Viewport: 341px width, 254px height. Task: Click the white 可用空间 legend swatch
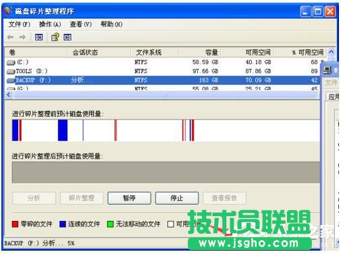click(171, 224)
